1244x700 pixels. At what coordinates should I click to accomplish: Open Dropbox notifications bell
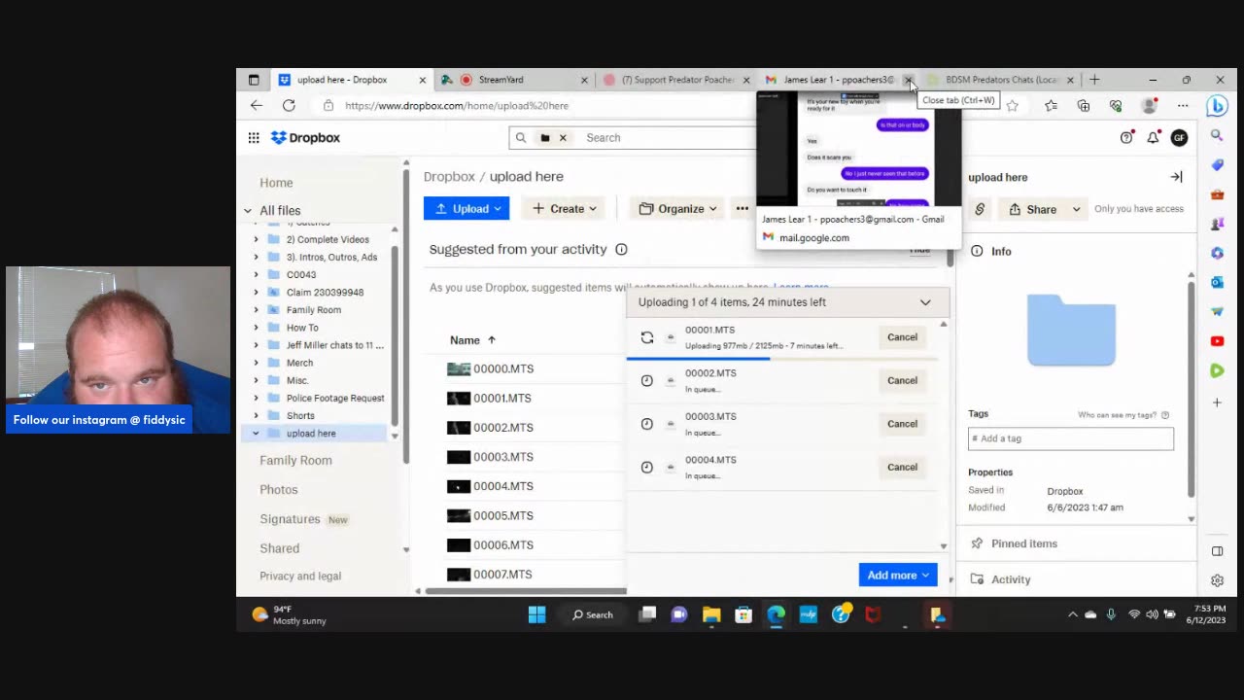tap(1153, 138)
